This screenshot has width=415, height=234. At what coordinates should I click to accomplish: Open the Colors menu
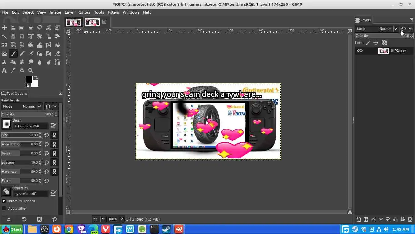pos(84,12)
